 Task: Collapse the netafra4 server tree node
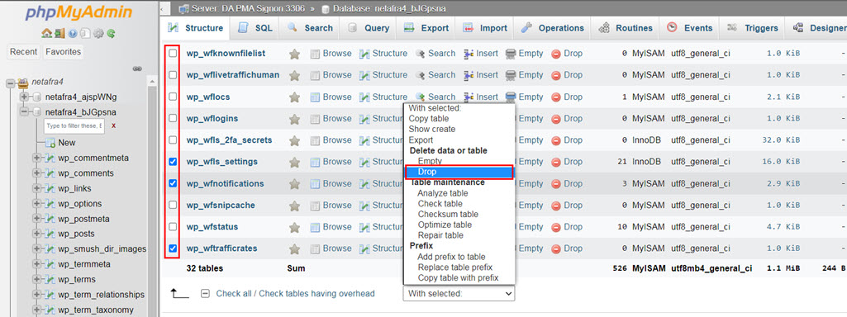pyautogui.click(x=10, y=83)
